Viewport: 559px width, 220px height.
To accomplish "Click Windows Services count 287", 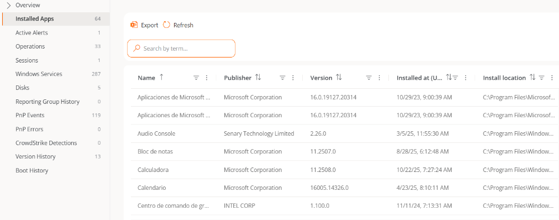I will 96,74.
